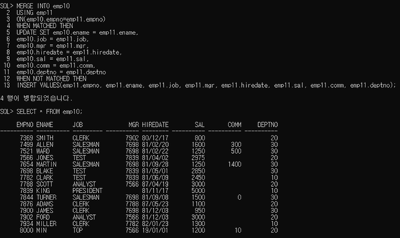Click the name MARTIN
This screenshot has width=400, height=238.
coord(47,164)
